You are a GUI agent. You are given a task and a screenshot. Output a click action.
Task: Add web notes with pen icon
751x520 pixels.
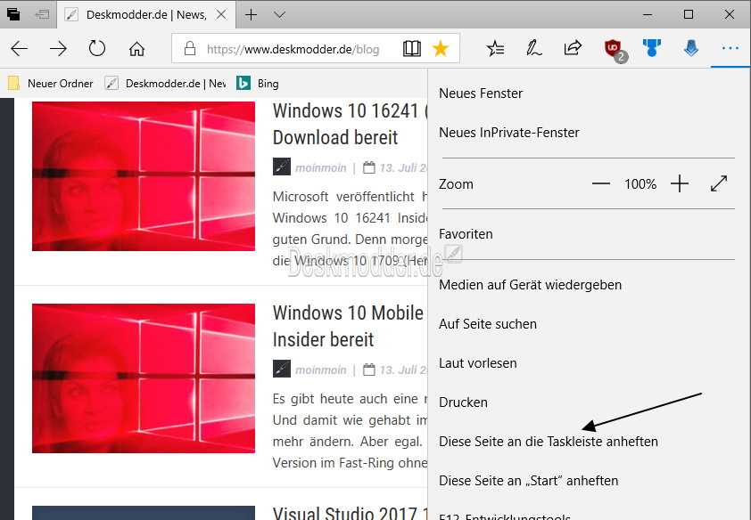[x=533, y=48]
